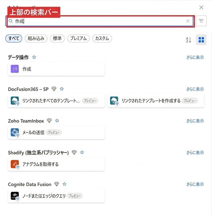Screen dimensions: 212x216
Task: Favorite the Cognite Data Fusion star
Action: pyautogui.click(x=64, y=184)
